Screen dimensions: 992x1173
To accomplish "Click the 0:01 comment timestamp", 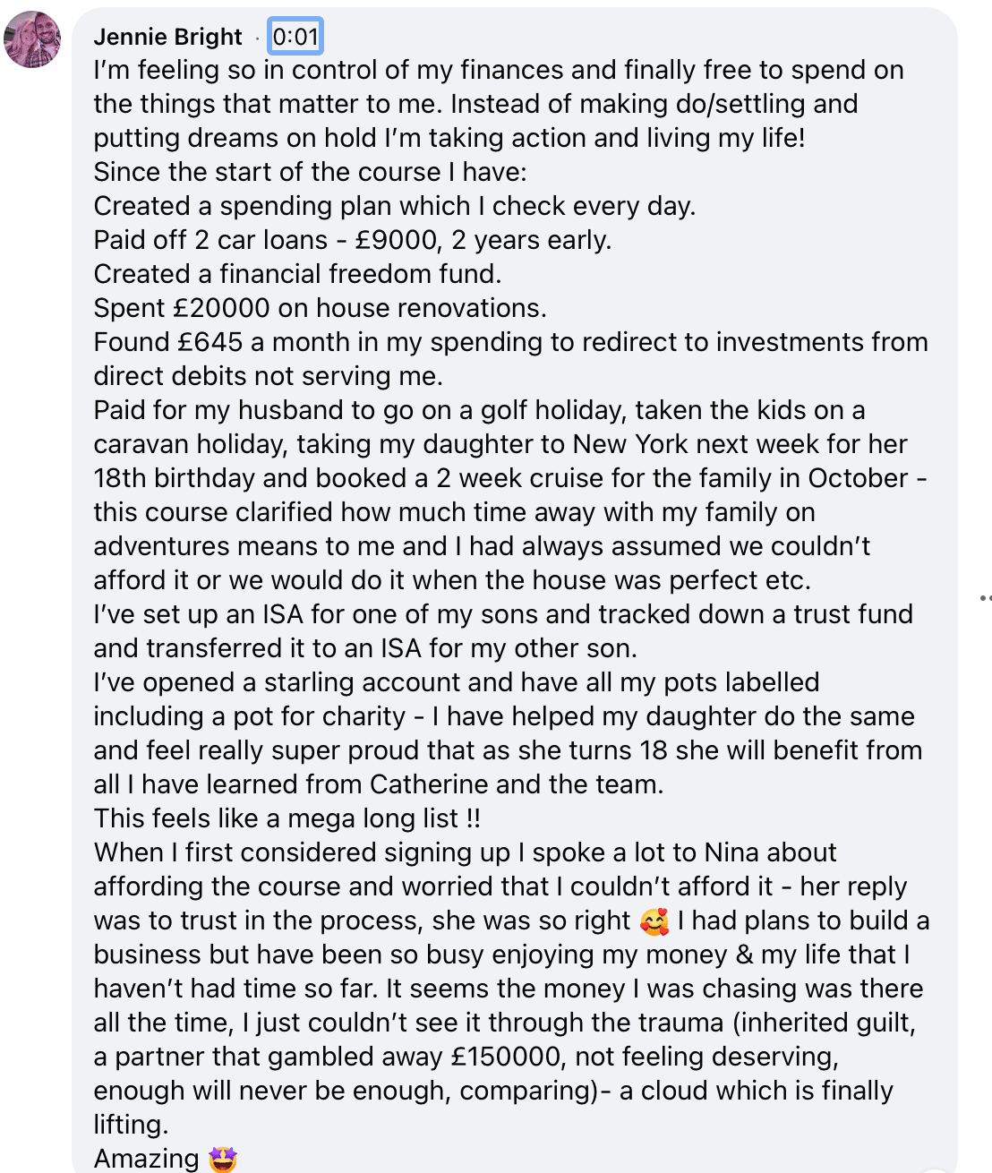I will coord(295,37).
